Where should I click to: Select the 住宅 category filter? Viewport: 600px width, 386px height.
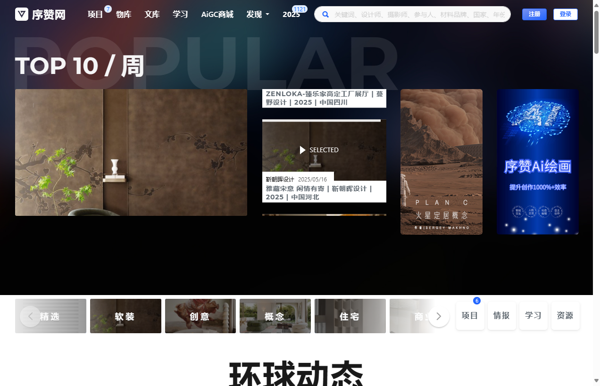[350, 316]
